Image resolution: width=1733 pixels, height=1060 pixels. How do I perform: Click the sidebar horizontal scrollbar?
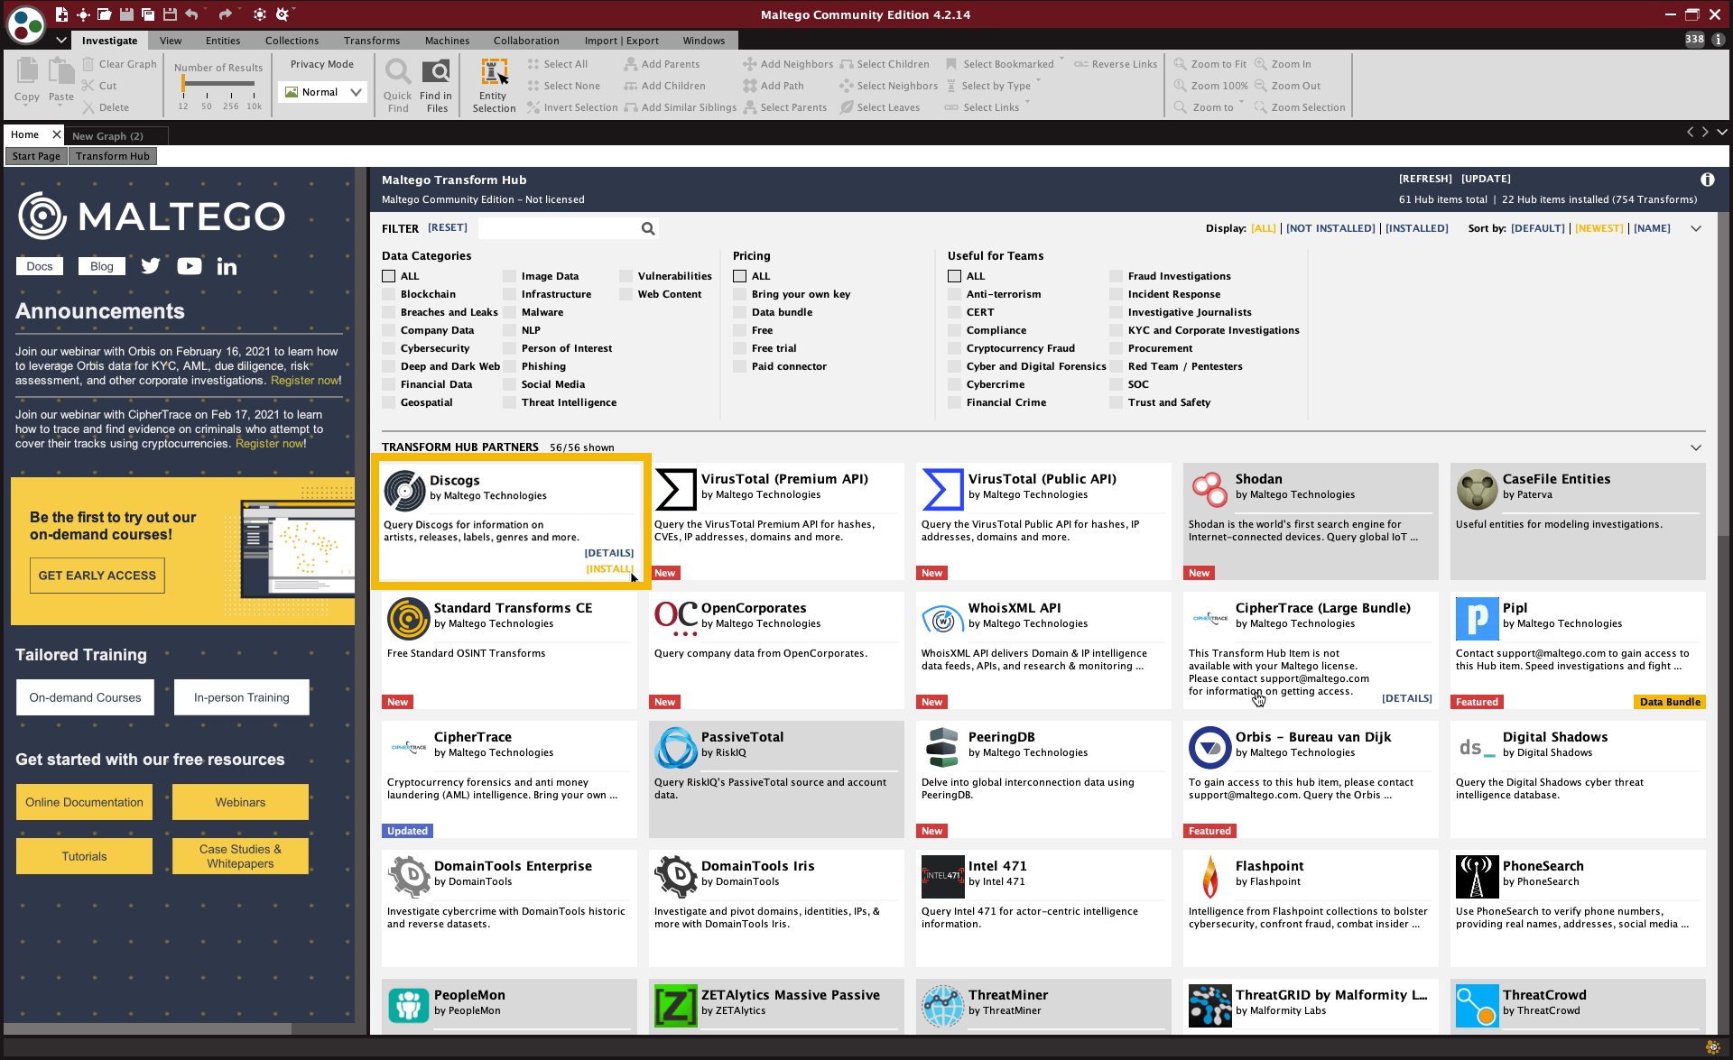tap(149, 1028)
